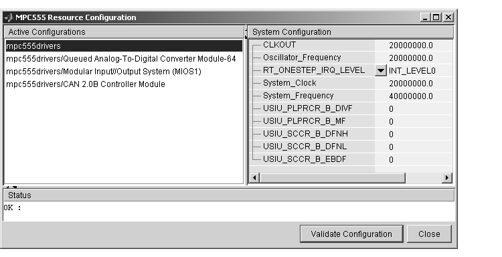Click the horizontal scrollbar left arrow

pos(254,177)
